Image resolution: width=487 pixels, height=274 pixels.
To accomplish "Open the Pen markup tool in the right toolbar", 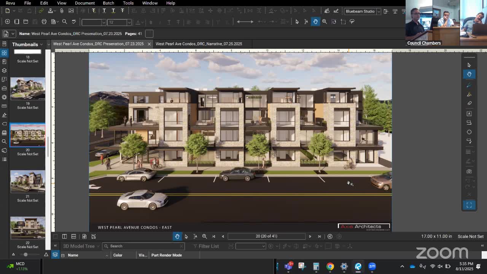I will (469, 85).
